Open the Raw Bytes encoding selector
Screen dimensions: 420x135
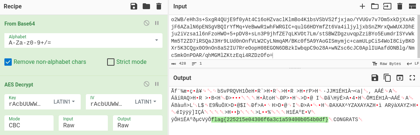coord(387,63)
